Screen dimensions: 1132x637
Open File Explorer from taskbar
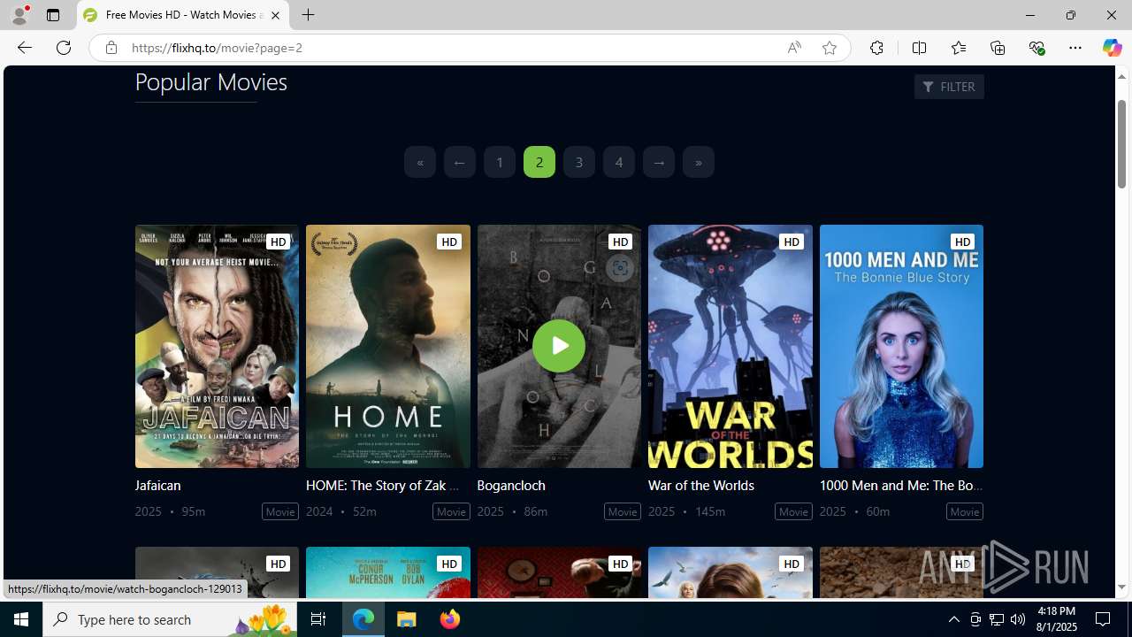(x=407, y=619)
